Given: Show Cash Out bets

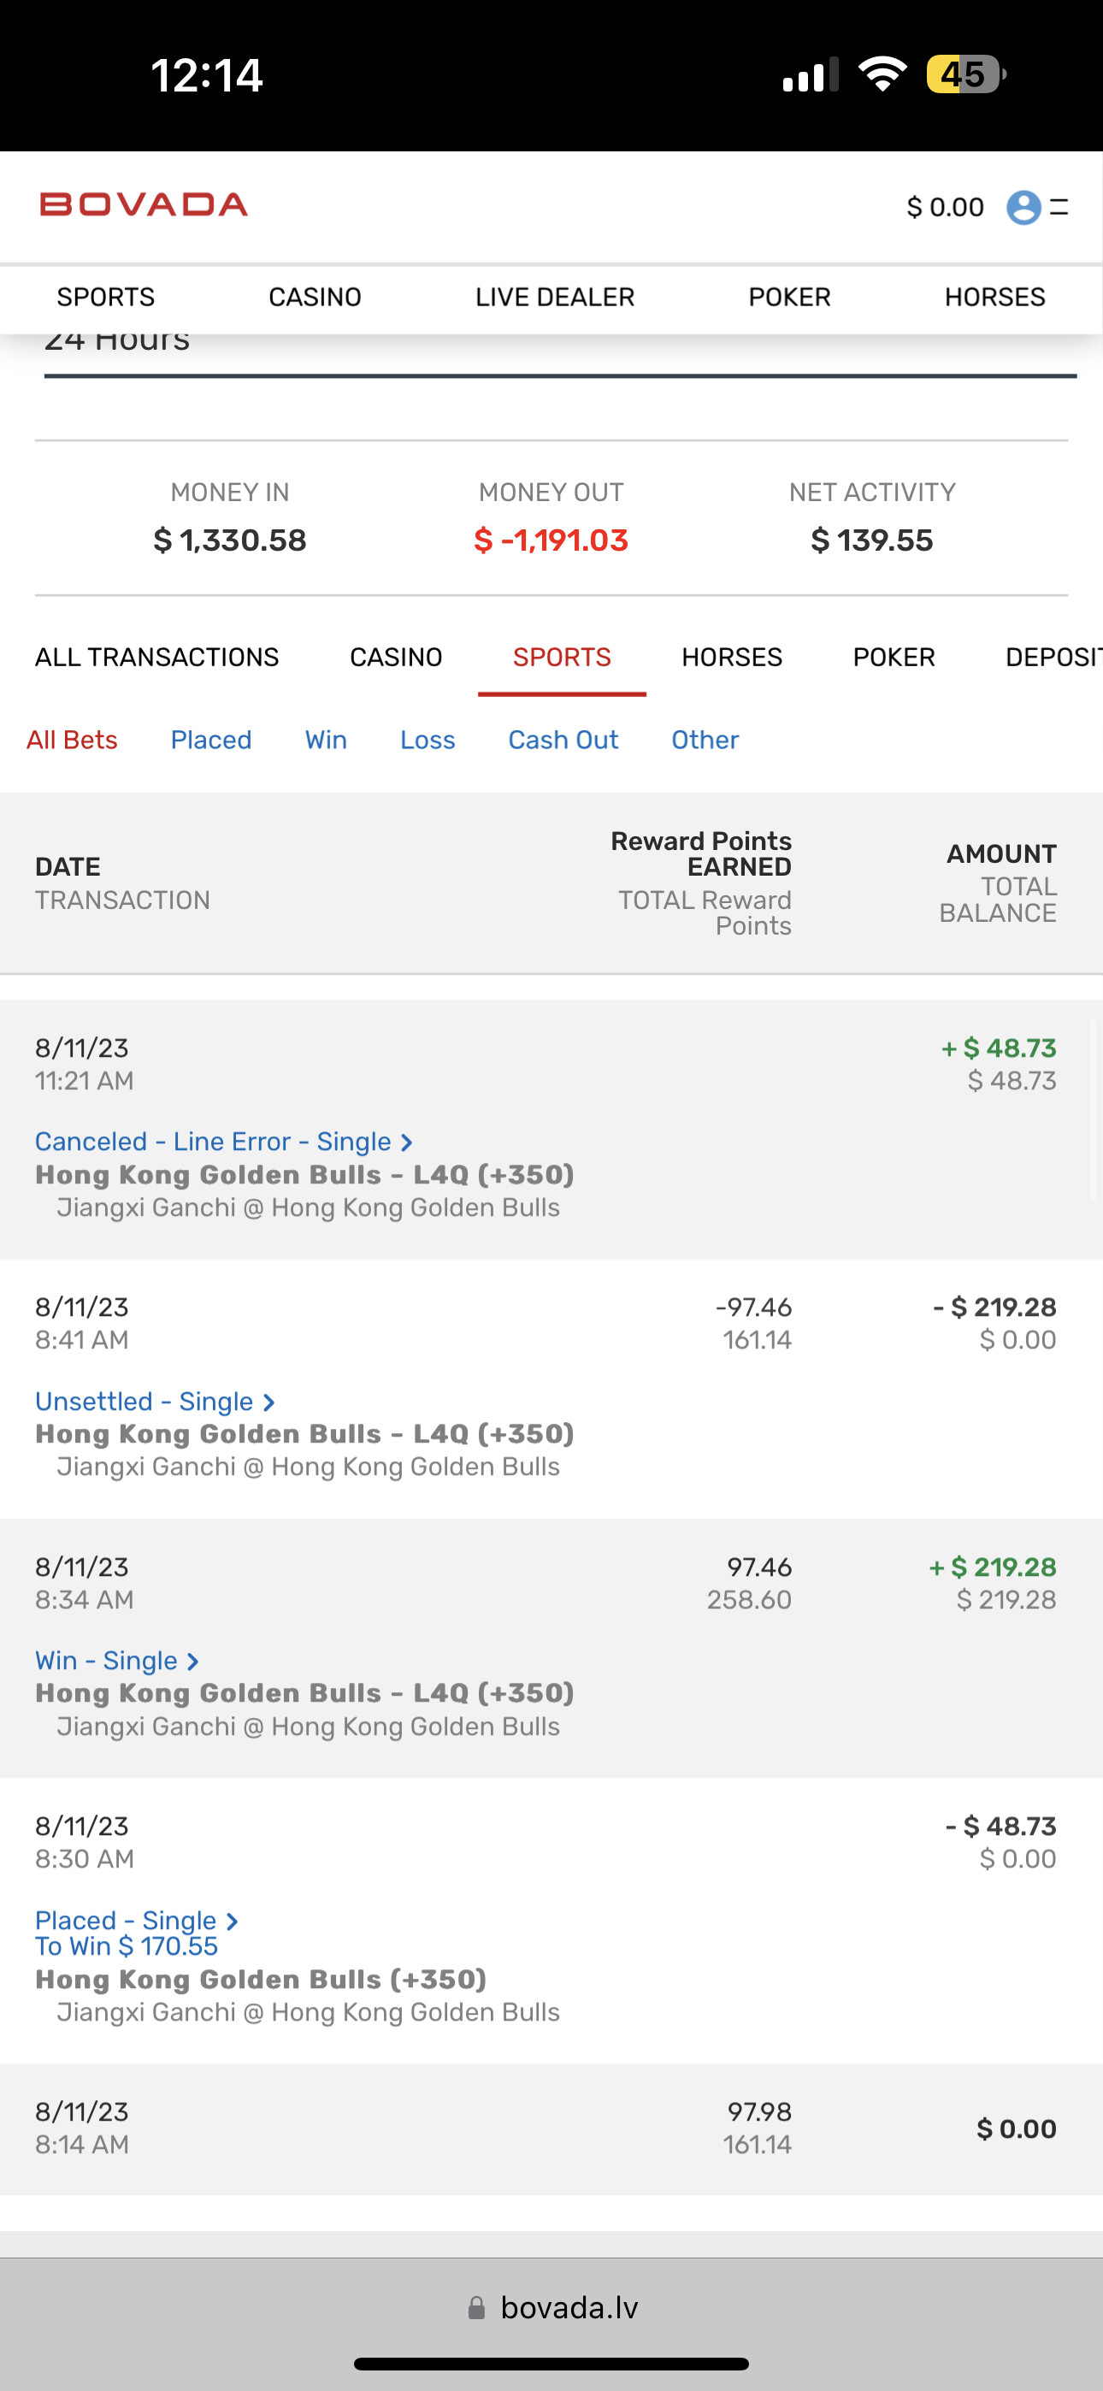Looking at the screenshot, I should 563,740.
